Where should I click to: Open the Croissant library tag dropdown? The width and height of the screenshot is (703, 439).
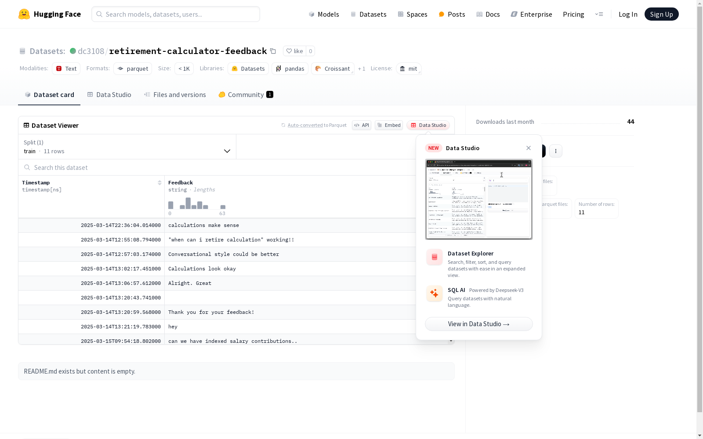[333, 68]
